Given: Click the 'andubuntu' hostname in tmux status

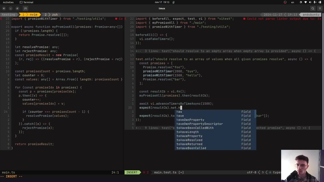Looking at the screenshot, I should click(311, 15).
